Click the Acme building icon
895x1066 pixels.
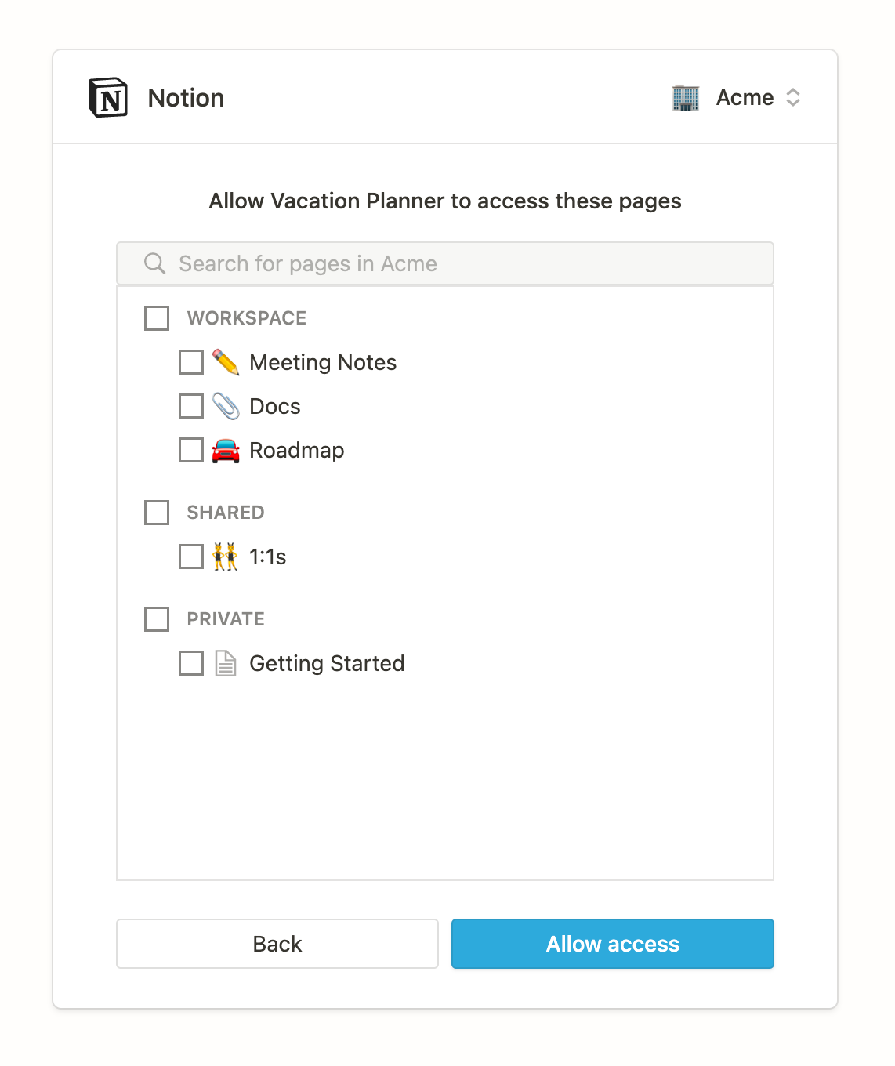pyautogui.click(x=685, y=98)
